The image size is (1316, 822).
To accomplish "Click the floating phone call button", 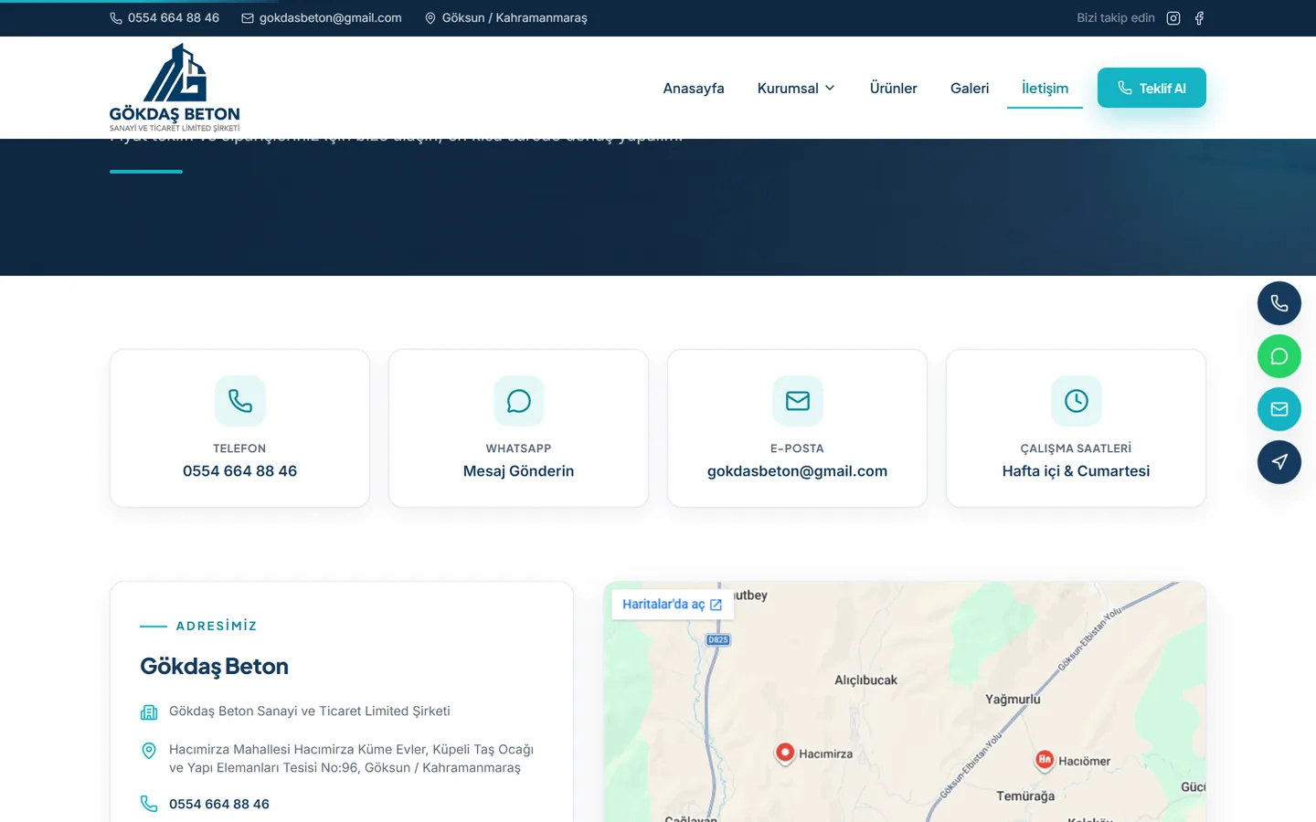I will [1279, 303].
